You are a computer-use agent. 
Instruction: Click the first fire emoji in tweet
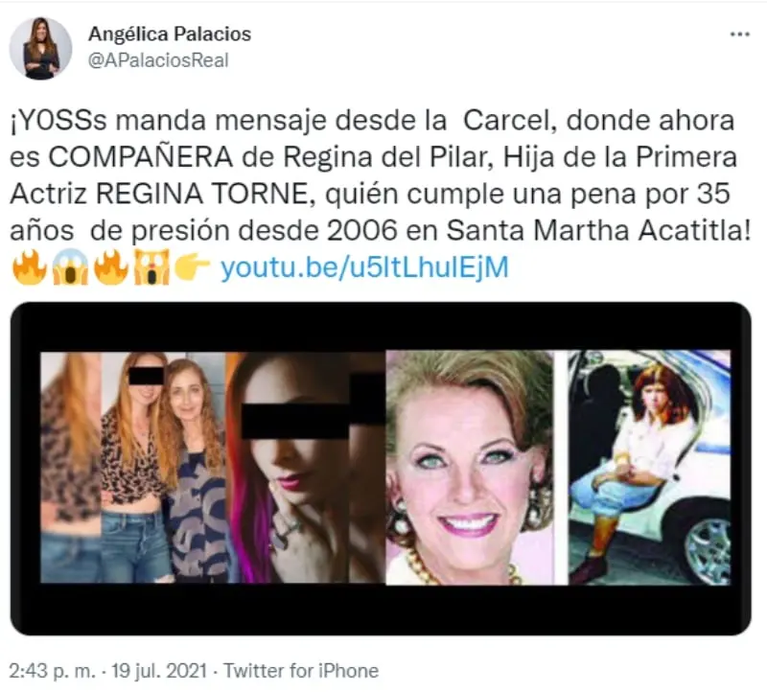pos(30,267)
